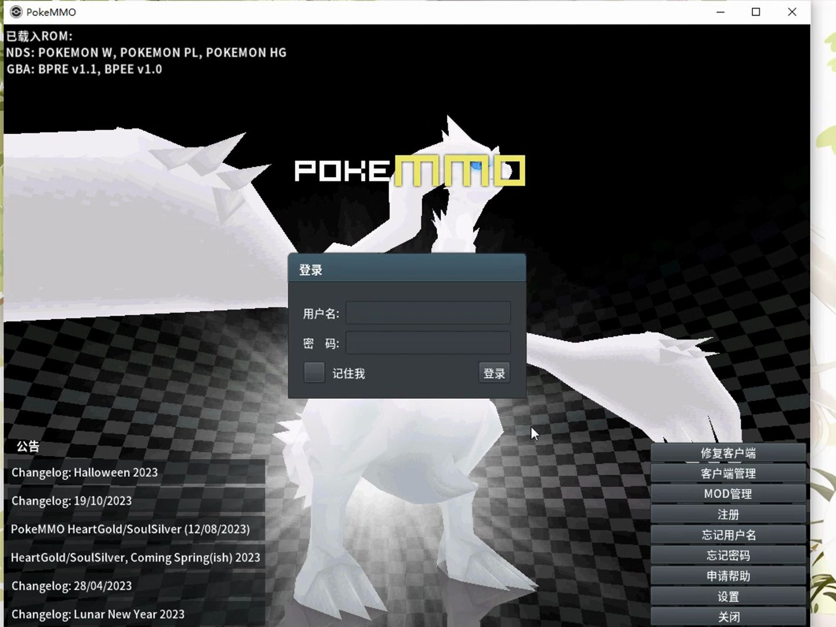Submit login with the 登录 button

494,373
